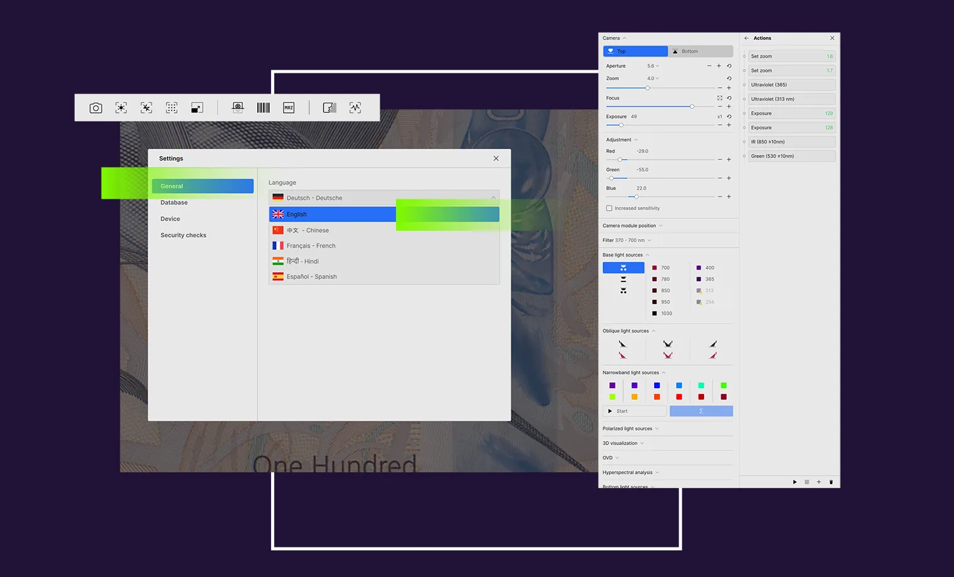
Task: Select the camera capture tool in the toolbar
Action: point(95,107)
